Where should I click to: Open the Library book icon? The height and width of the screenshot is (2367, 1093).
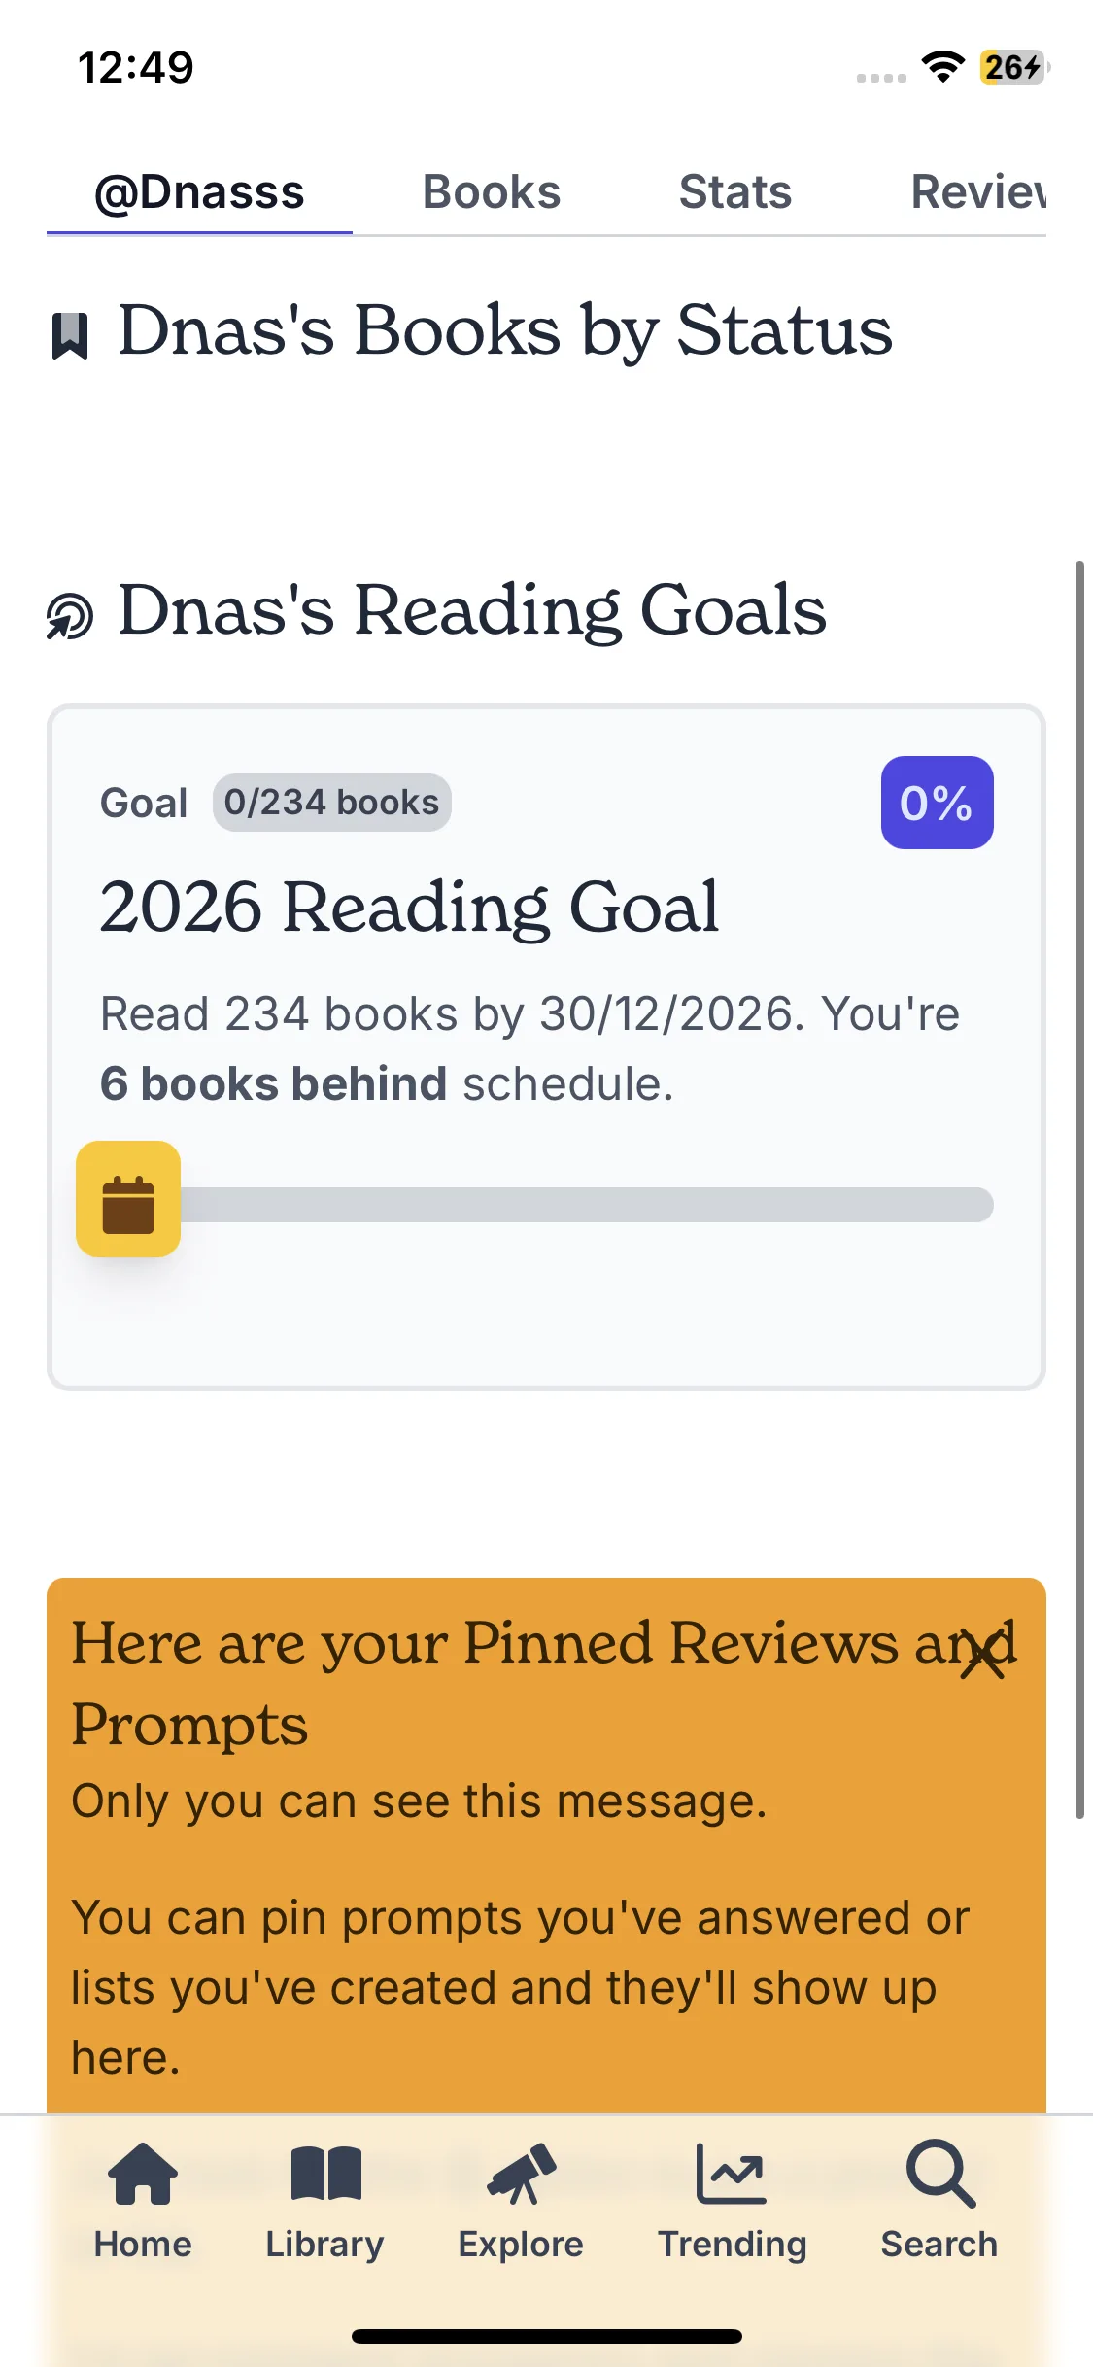pos(325,2175)
